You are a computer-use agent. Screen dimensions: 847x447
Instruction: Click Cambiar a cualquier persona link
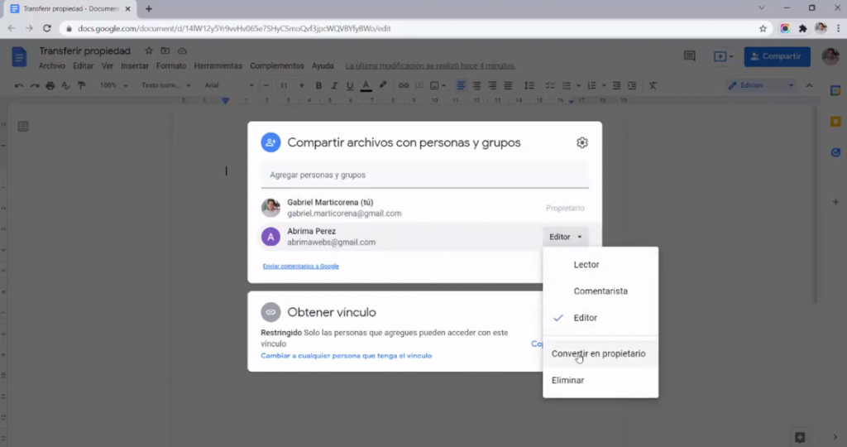pos(346,355)
